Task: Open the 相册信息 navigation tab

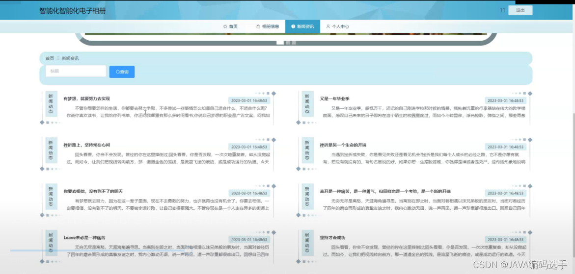Action: (268, 26)
